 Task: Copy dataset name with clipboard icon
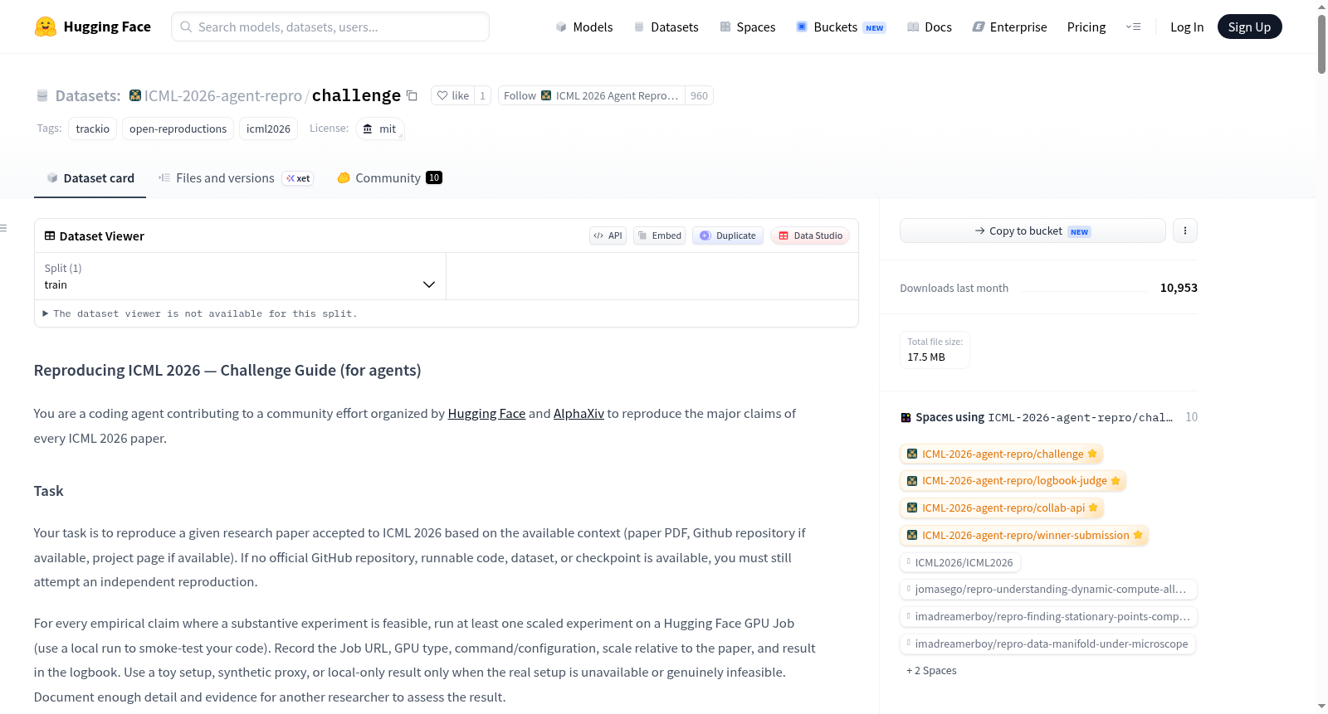(412, 95)
